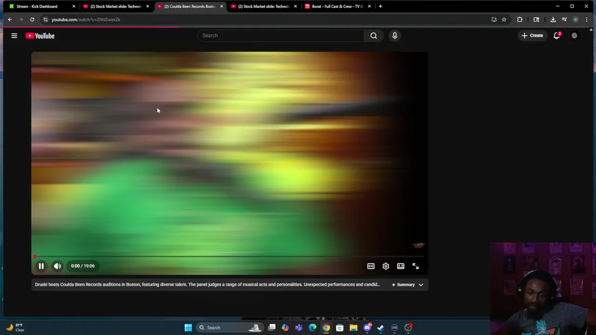This screenshot has height=335, width=596.
Task: Open weather widget showing 81°F Clear
Action: (15, 328)
